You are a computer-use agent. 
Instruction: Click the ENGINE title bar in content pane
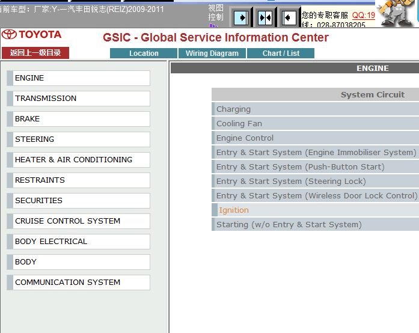[295, 68]
